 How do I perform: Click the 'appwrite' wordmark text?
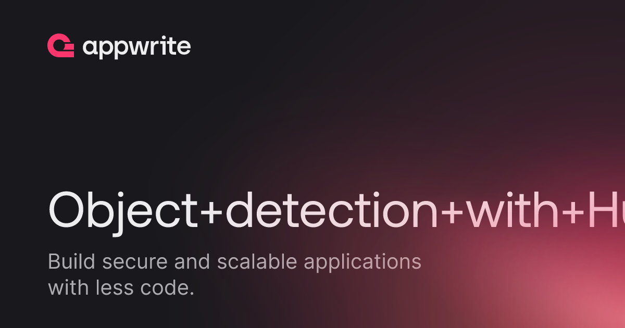136,47
